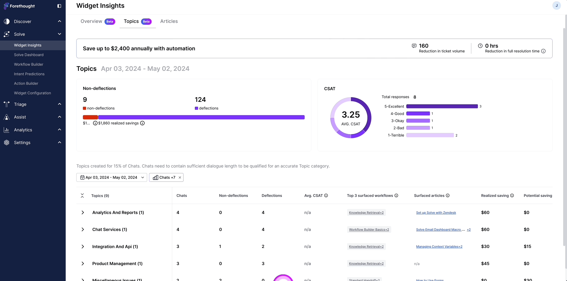Expand Product Management topic row
This screenshot has width=567, height=281.
[83, 264]
